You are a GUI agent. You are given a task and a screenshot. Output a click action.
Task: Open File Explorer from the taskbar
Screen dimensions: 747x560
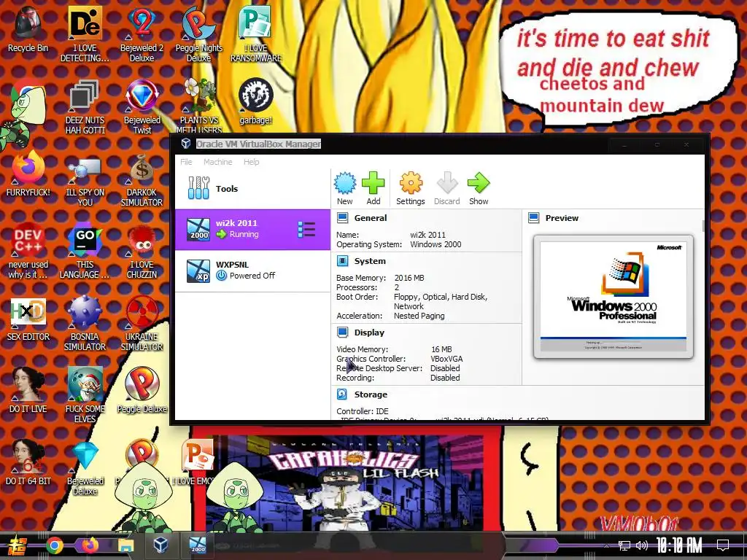(x=125, y=545)
